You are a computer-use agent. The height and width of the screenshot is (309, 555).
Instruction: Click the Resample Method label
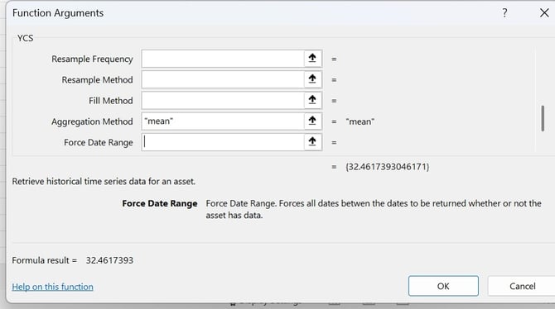pyautogui.click(x=98, y=80)
